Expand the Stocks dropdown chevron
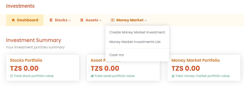The width and height of the screenshot is (244, 98). pos(70,20)
